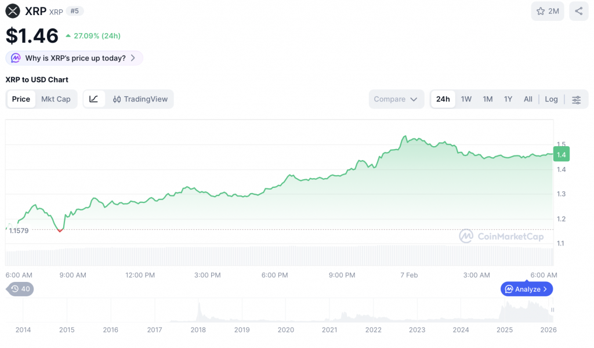
Task: Switch to the All timeframe tab
Action: click(528, 99)
